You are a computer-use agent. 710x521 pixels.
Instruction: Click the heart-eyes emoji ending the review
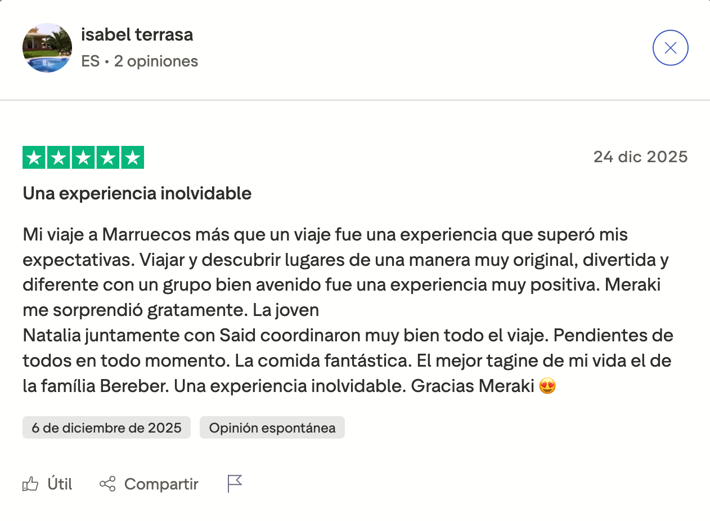547,387
